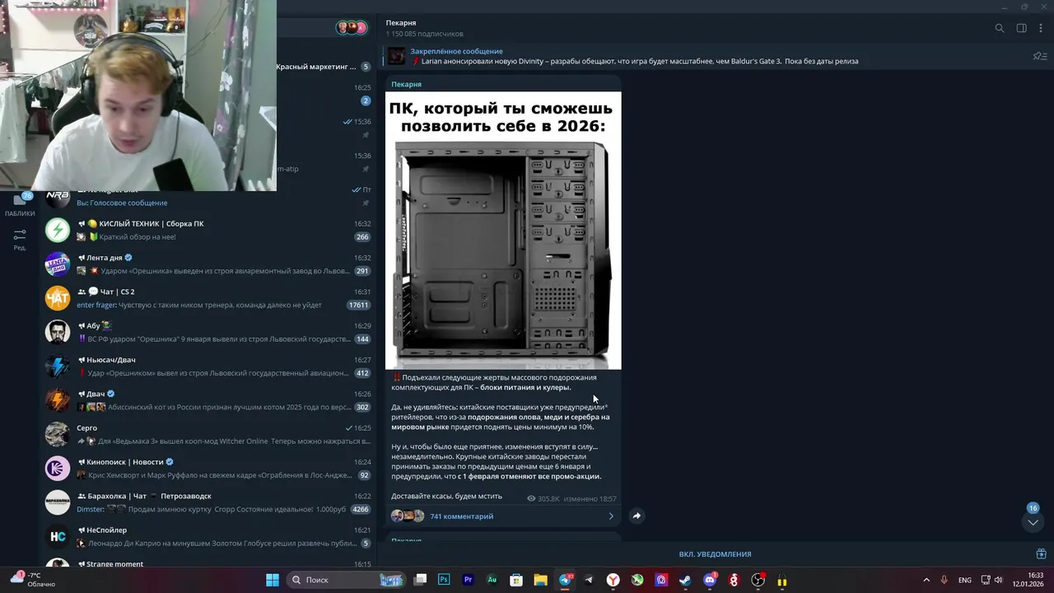Screen dimensions: 1054x593
Task: Open the stories avatars cluster
Action: pos(351,27)
